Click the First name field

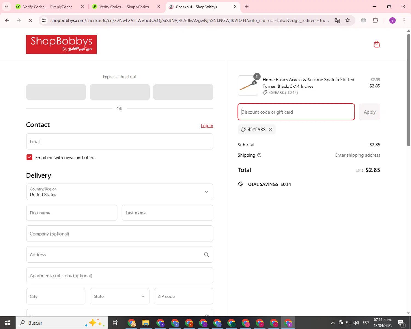coord(72,213)
